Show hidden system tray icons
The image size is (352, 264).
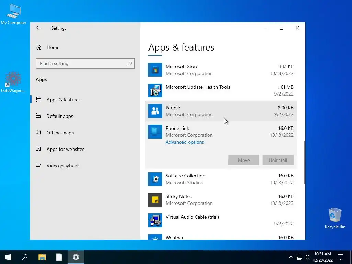coord(291,257)
